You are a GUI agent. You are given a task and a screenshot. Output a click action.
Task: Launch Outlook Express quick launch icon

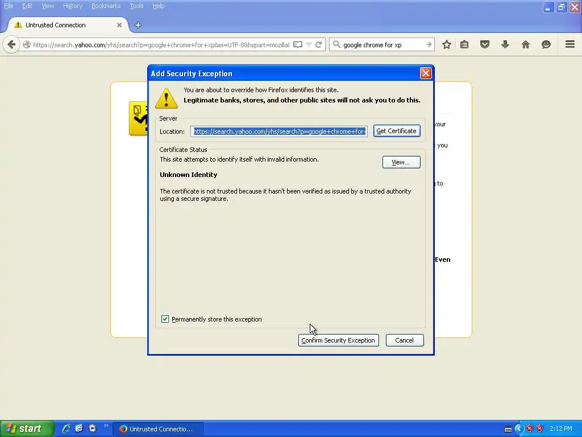click(x=79, y=428)
